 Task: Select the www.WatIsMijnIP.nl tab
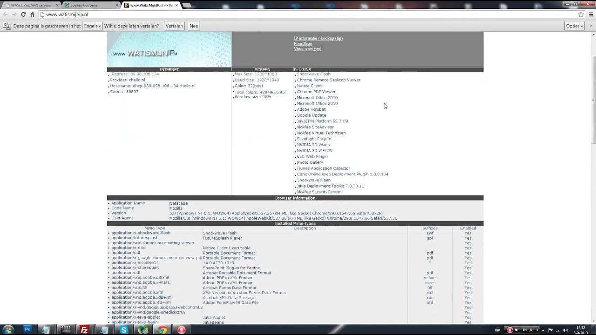(150, 6)
